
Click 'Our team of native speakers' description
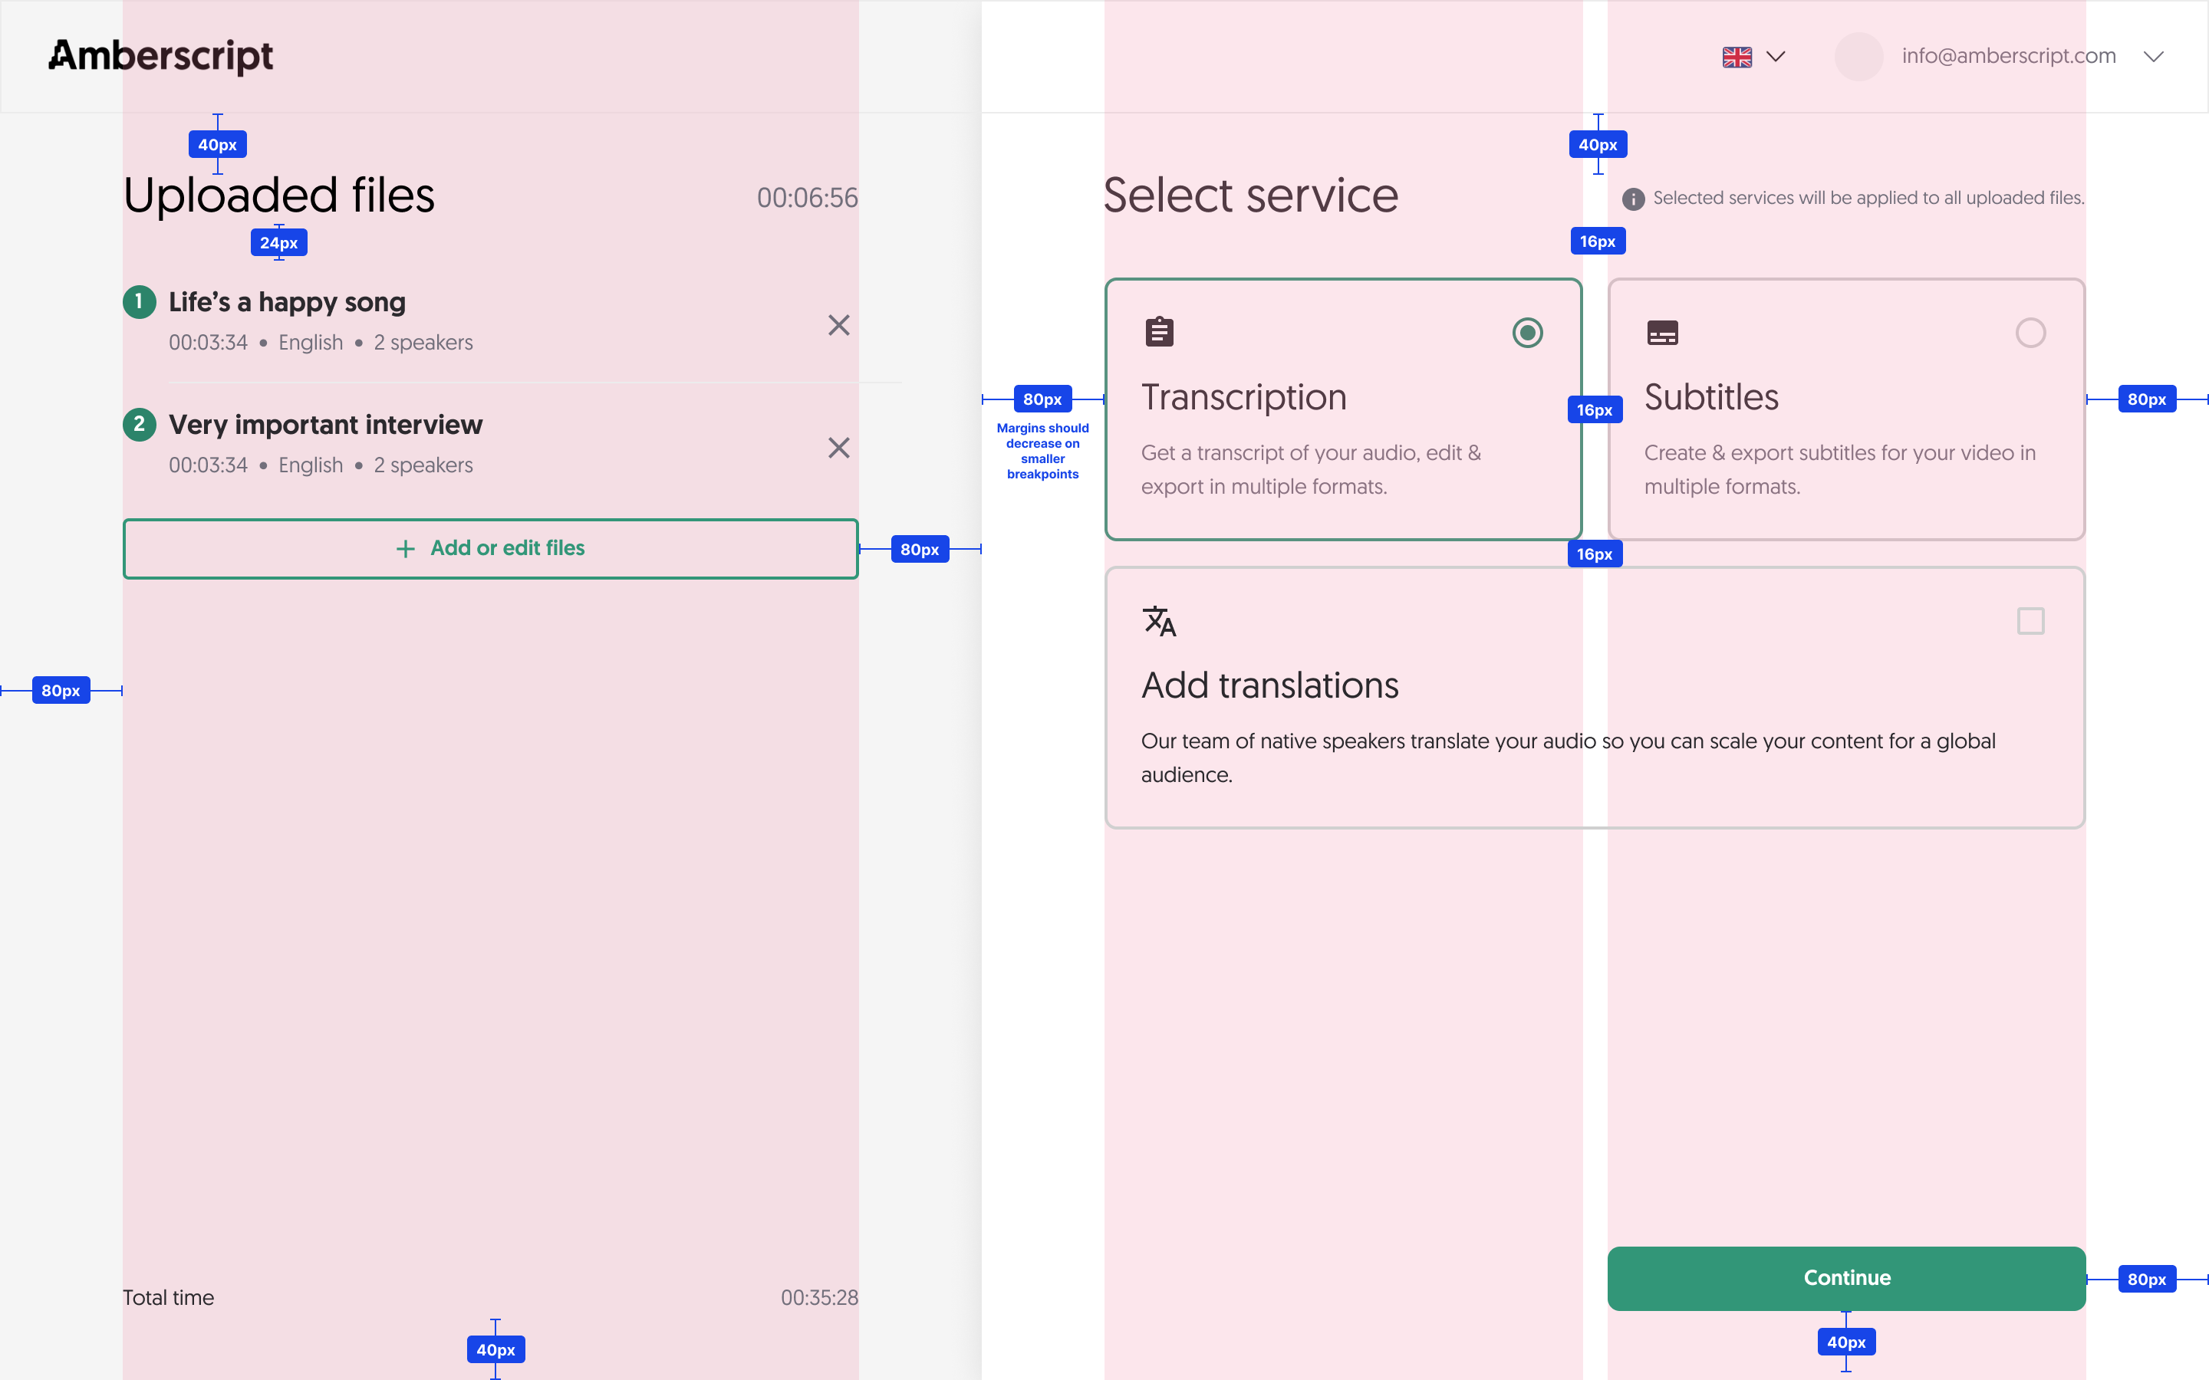coord(1569,757)
